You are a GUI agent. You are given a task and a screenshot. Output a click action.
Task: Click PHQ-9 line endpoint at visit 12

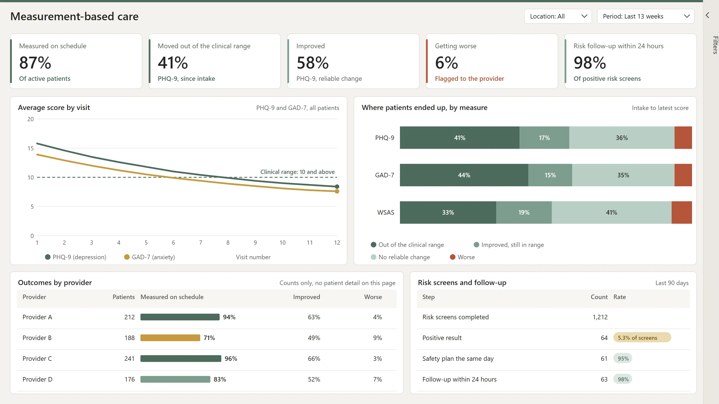point(337,187)
